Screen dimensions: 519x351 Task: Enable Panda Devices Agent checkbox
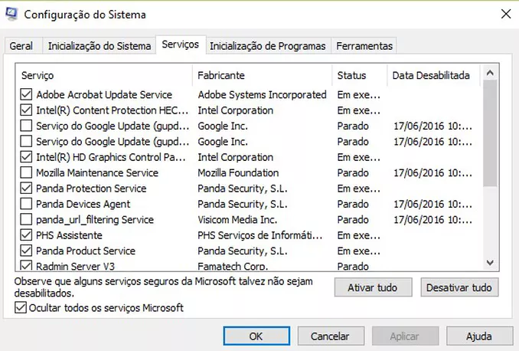click(26, 204)
